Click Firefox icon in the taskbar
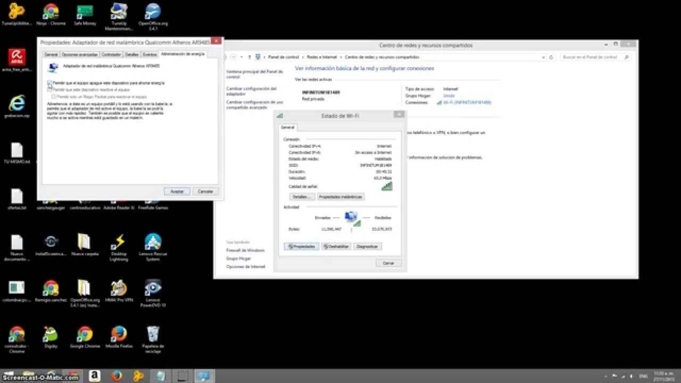Image resolution: width=681 pixels, height=383 pixels. [117, 376]
